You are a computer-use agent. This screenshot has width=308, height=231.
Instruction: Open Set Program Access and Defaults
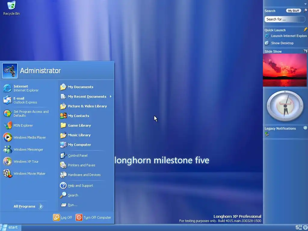point(26,113)
